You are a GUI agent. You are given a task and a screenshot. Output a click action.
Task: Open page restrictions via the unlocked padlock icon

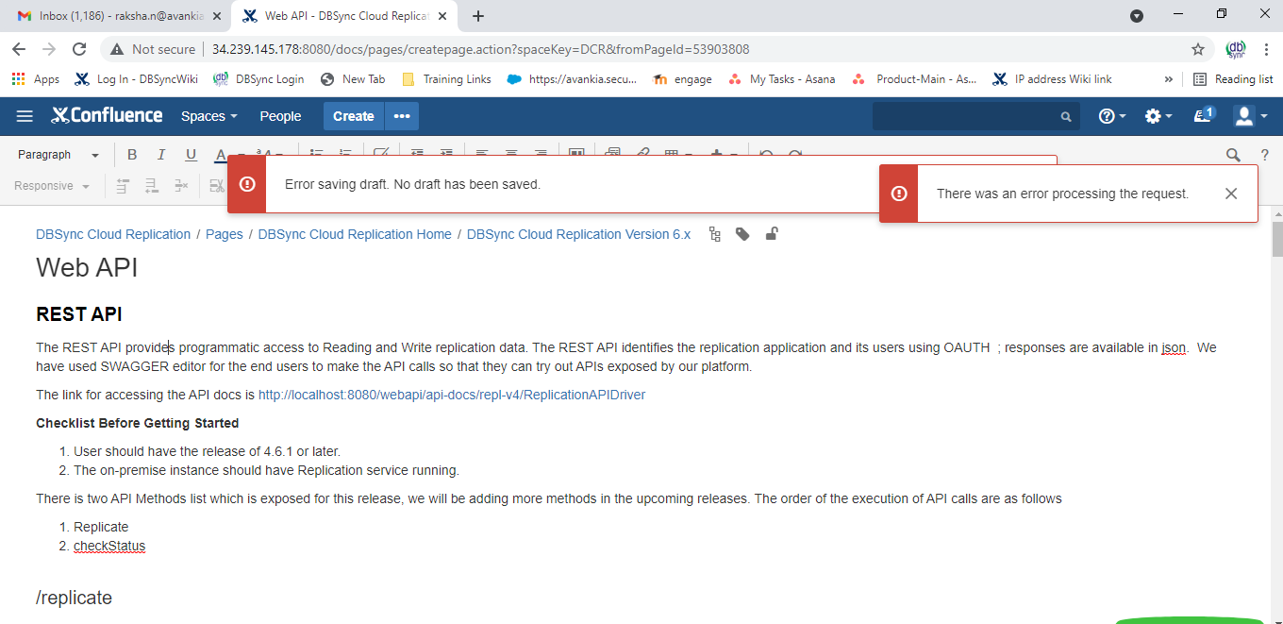(771, 234)
